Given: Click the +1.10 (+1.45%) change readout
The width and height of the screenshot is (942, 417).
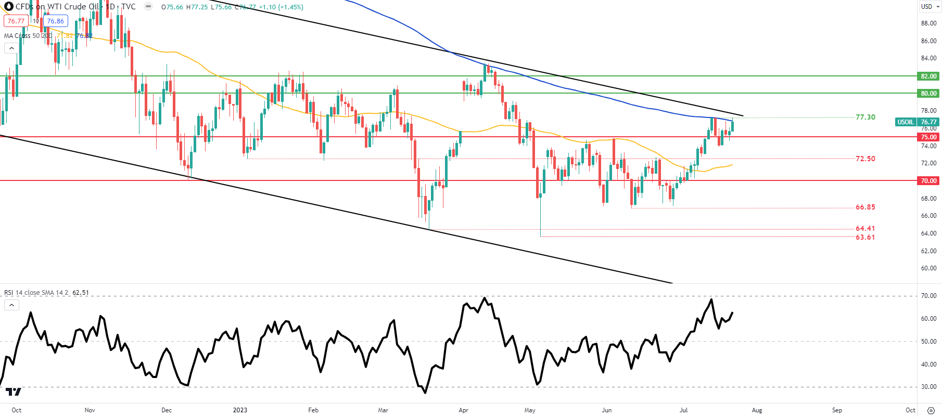Looking at the screenshot, I should point(281,7).
